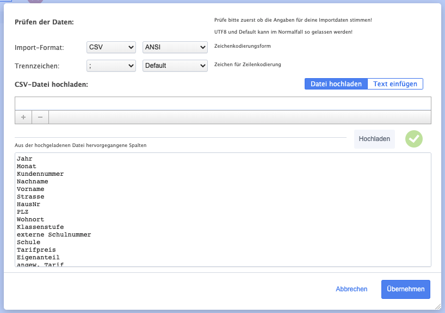Click the Klassenstufe column line
445x313 pixels.
coord(40,227)
